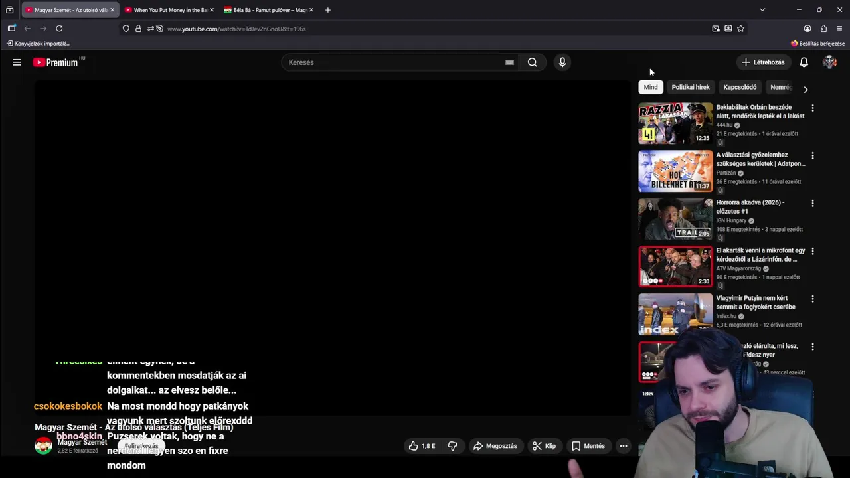
Task: Click the autoplay blocked icon in address bar
Action: click(x=160, y=29)
